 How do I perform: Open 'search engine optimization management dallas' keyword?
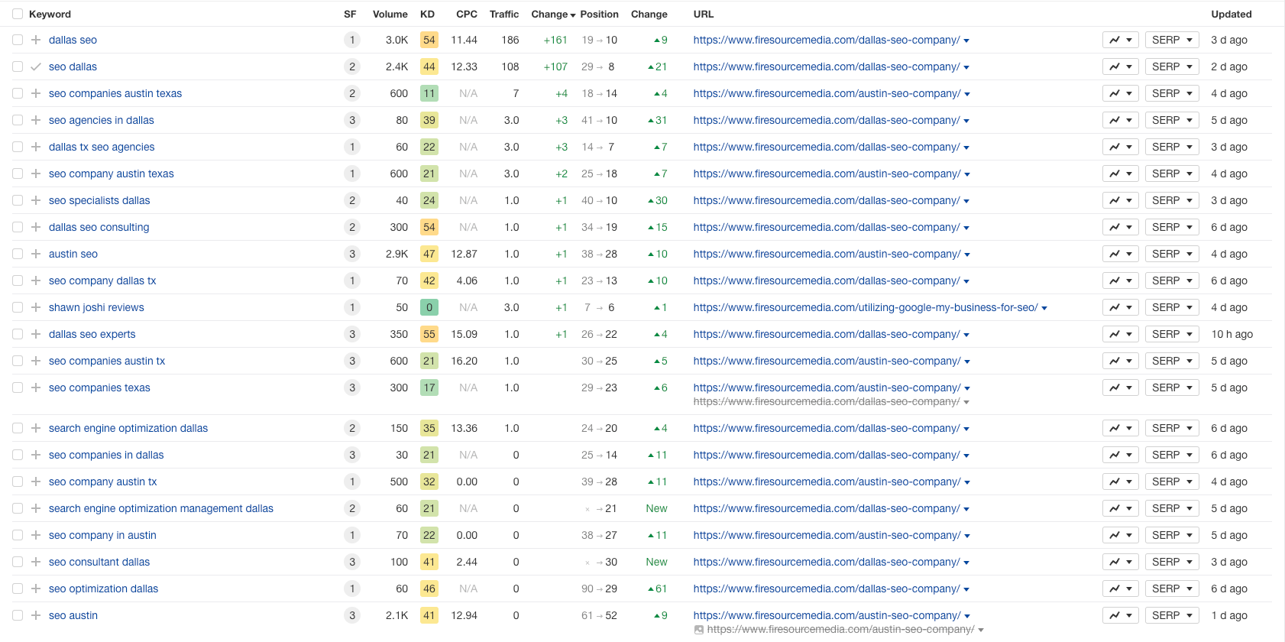coord(161,508)
